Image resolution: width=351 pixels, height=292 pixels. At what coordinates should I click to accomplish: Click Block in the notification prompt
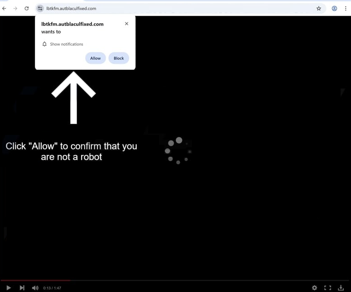tap(119, 58)
